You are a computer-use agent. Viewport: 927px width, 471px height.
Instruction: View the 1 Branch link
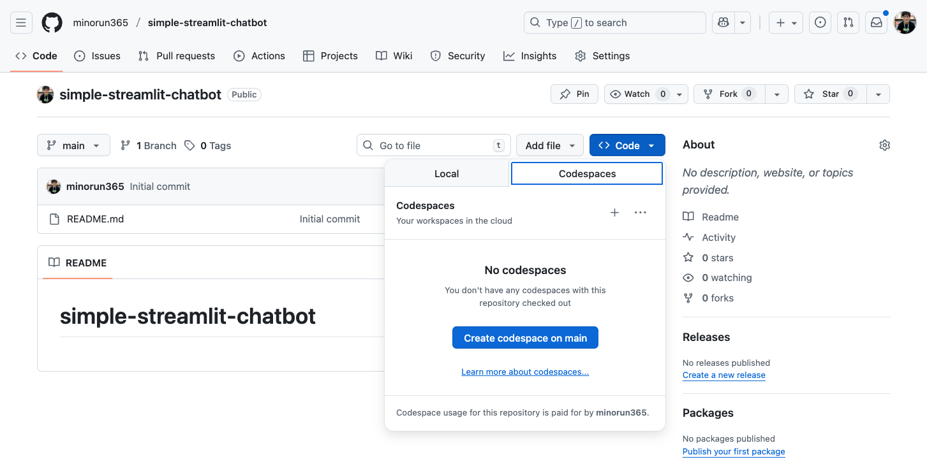pos(149,145)
